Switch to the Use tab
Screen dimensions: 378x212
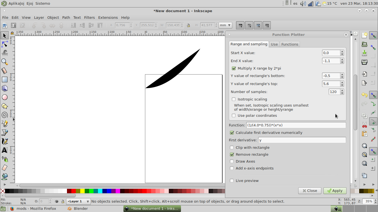(x=274, y=44)
